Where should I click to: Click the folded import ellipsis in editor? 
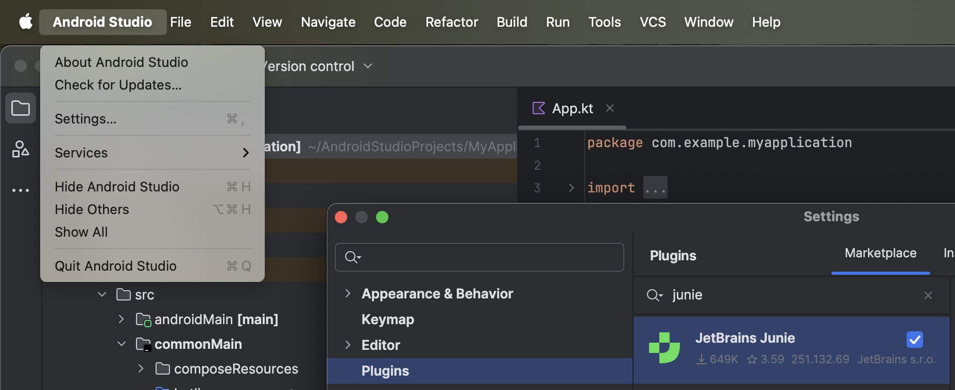[655, 188]
